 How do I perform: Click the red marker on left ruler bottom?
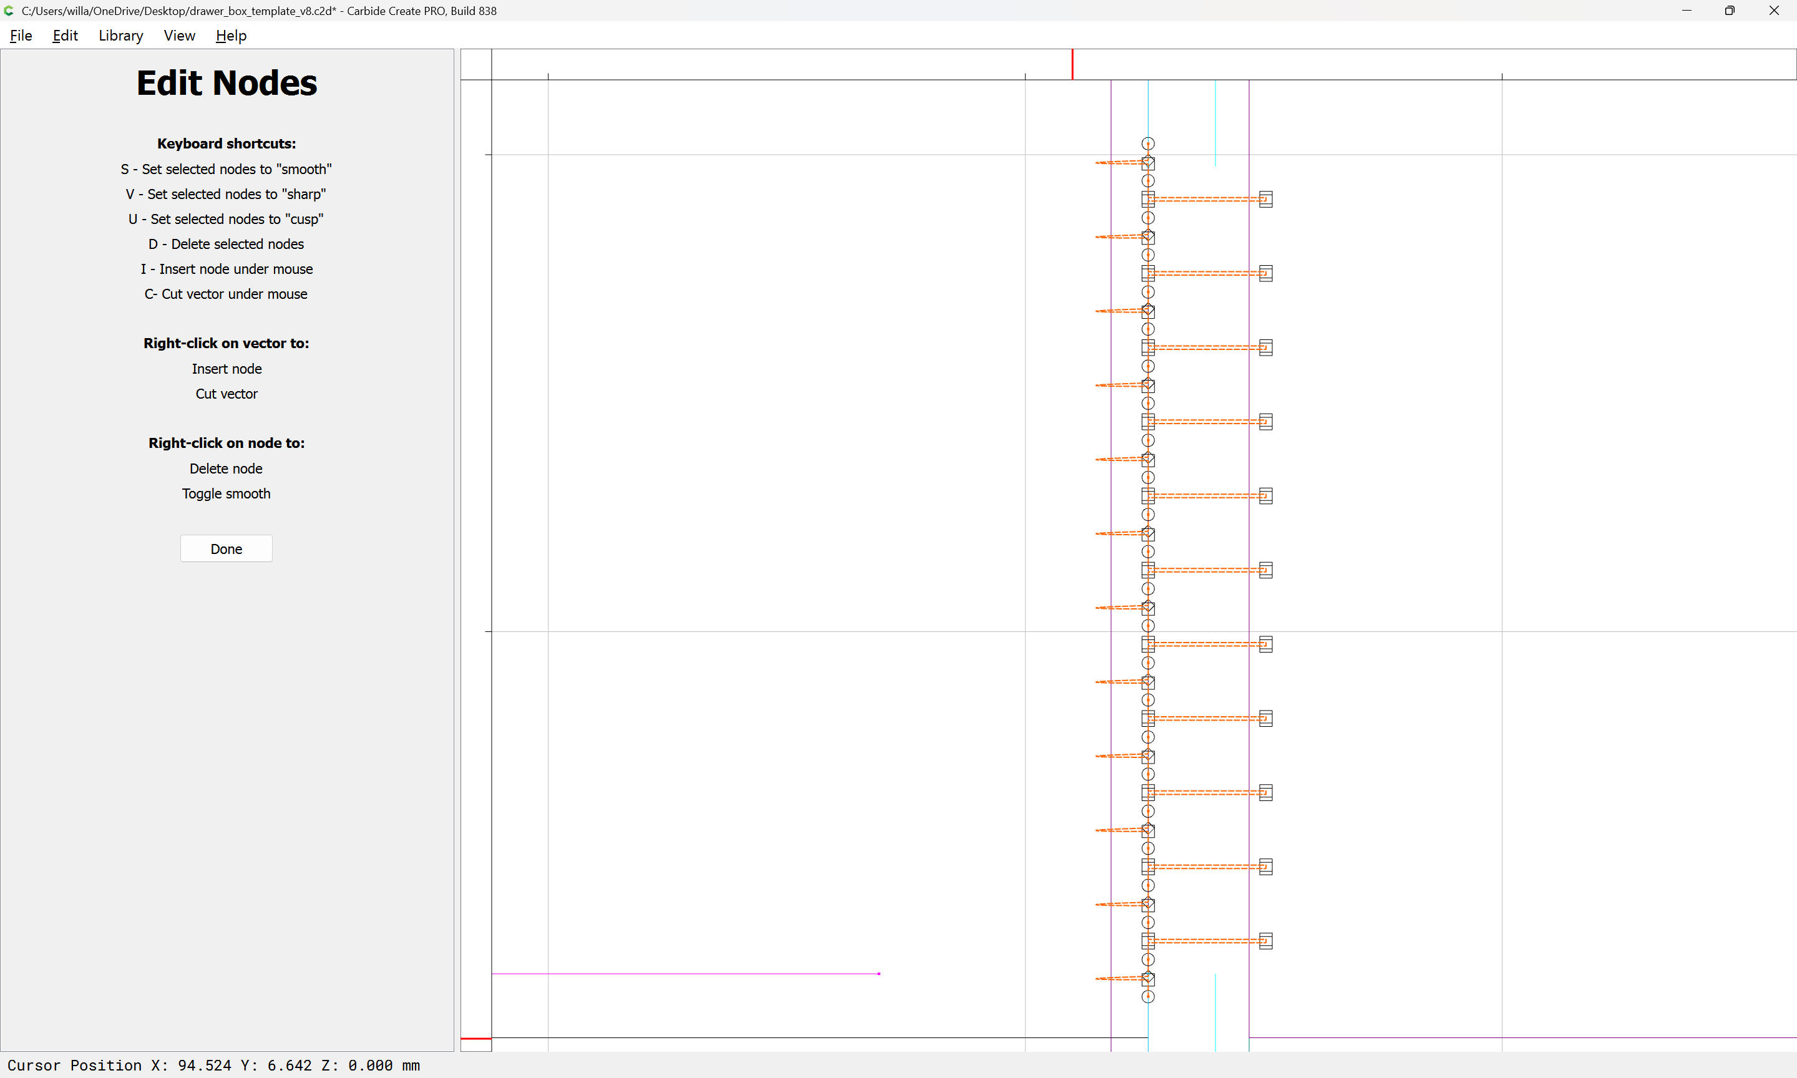tap(475, 1039)
